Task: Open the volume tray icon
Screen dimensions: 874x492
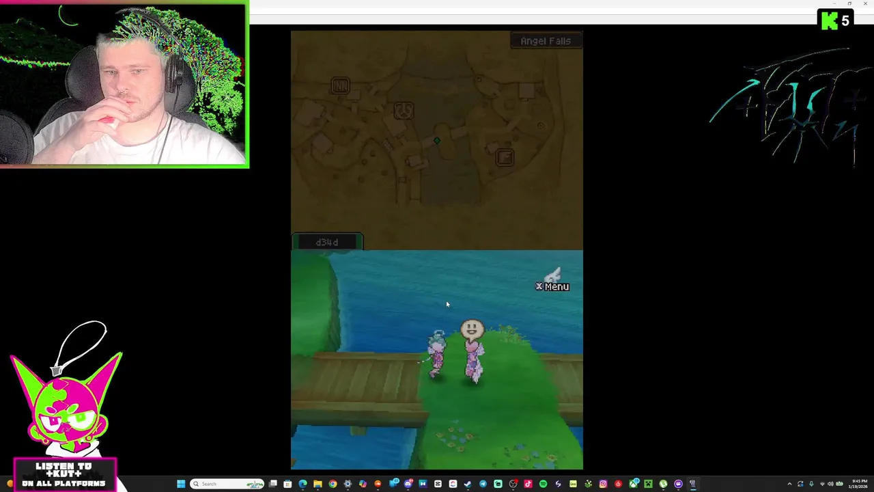Action: 831,484
